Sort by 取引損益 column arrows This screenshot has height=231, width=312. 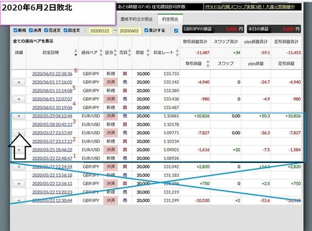pos(208,64)
